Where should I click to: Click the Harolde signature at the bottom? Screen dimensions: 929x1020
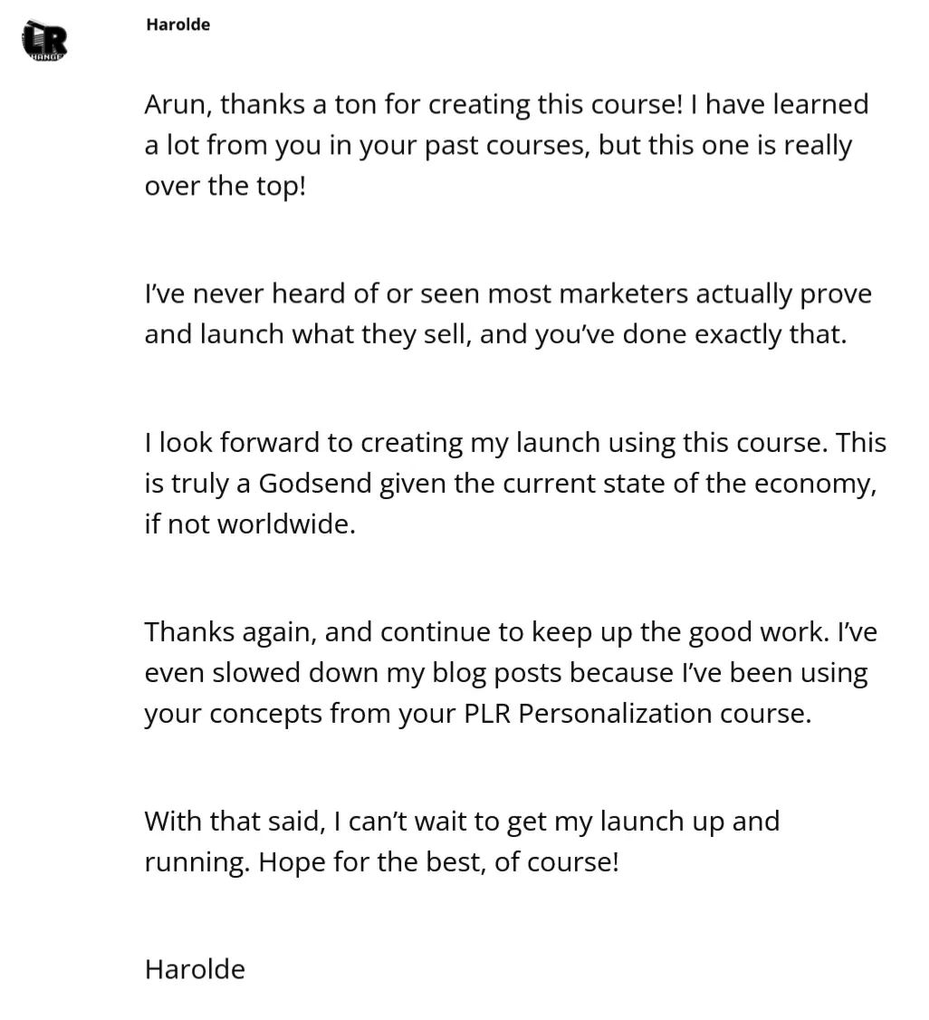point(195,969)
